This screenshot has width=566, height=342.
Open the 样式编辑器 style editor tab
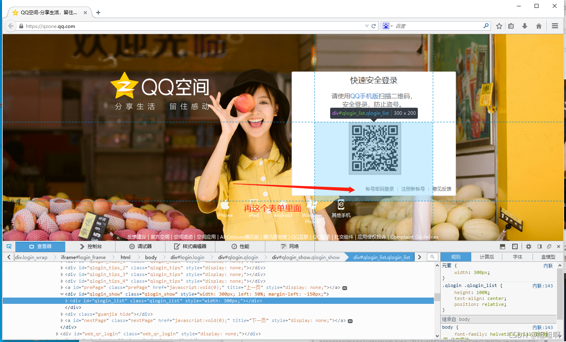click(x=190, y=246)
